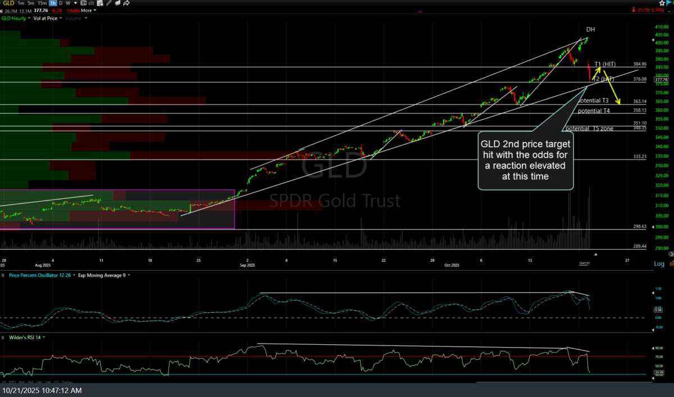Viewport: 674px width, 397px height.
Task: Select the Daily (D) timeframe button
Action: (61, 3)
